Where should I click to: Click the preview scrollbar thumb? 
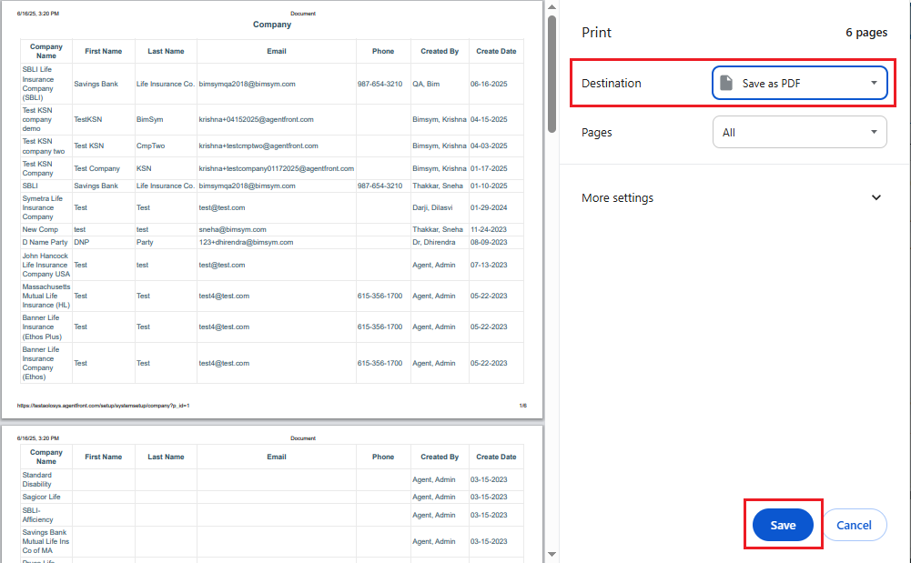[x=552, y=73]
